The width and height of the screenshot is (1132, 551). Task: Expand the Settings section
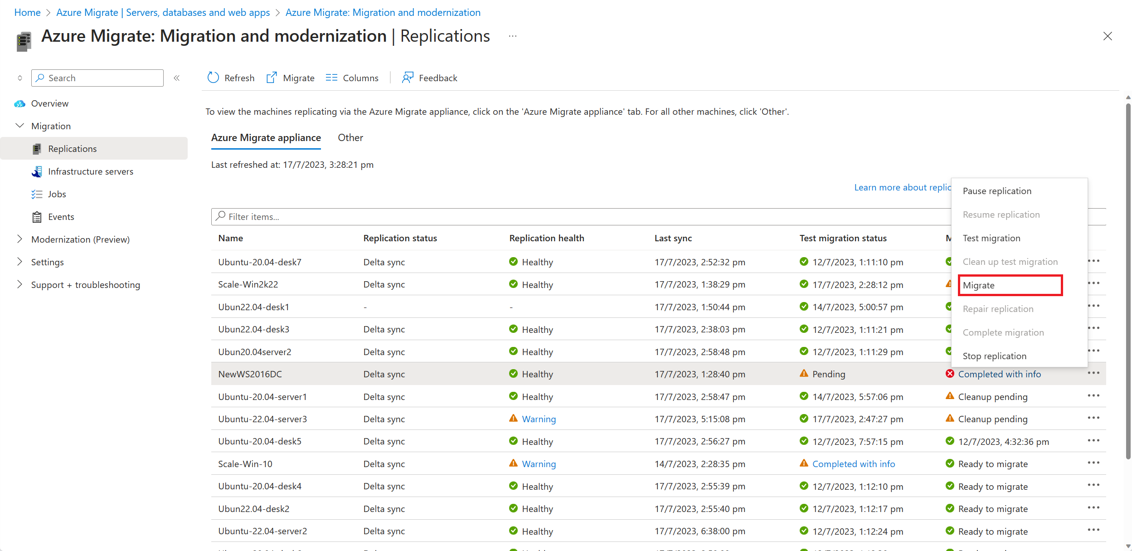[19, 261]
